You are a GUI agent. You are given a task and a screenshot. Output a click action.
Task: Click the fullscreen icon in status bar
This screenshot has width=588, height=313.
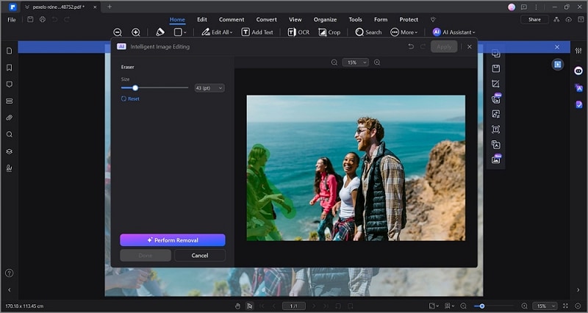pyautogui.click(x=565, y=306)
